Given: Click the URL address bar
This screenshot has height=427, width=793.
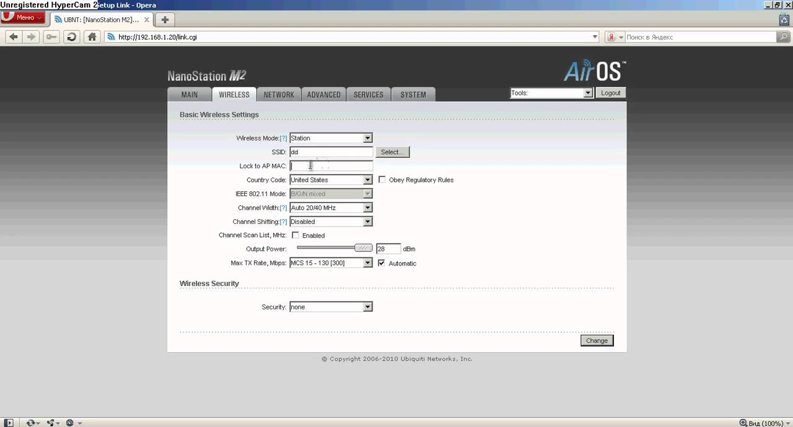Looking at the screenshot, I should pos(353,37).
